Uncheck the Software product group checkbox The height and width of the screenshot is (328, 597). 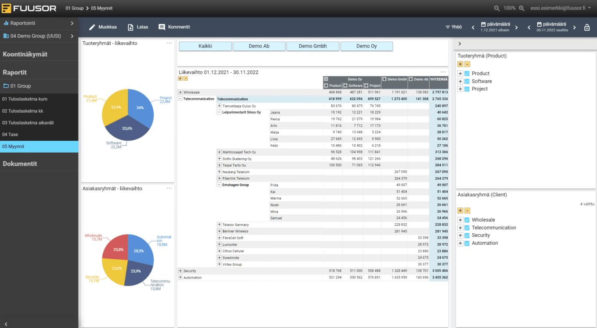pyautogui.click(x=467, y=81)
